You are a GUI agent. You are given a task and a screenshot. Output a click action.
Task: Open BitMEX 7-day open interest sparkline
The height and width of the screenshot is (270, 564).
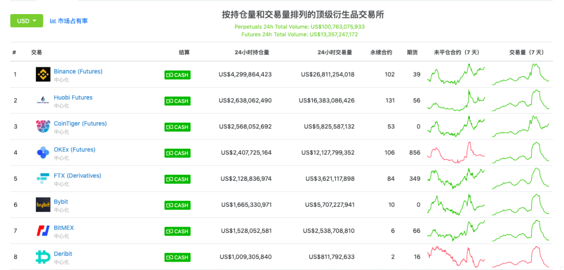click(456, 231)
